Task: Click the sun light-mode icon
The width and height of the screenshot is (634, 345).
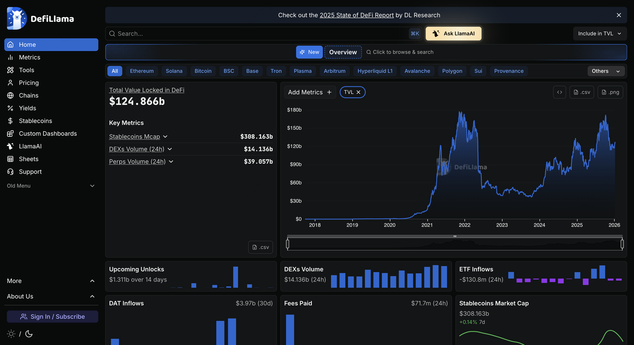Action: (x=11, y=334)
